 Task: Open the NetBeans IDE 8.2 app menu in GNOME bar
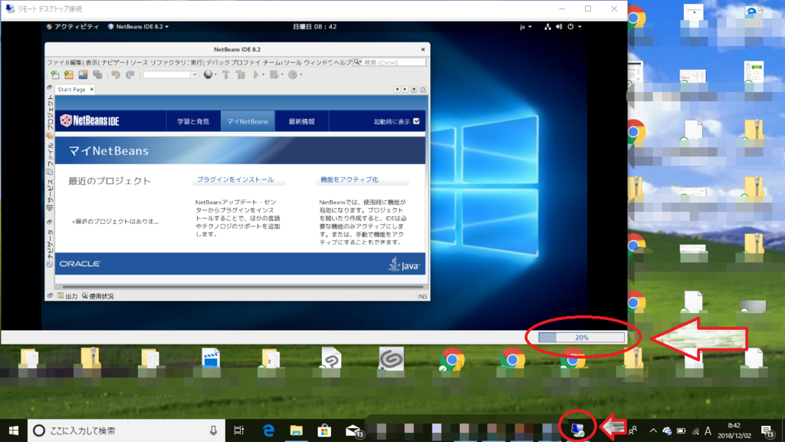(x=138, y=27)
